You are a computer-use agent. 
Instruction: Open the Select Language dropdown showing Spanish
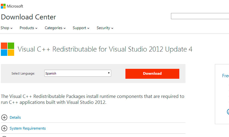click(x=78, y=73)
